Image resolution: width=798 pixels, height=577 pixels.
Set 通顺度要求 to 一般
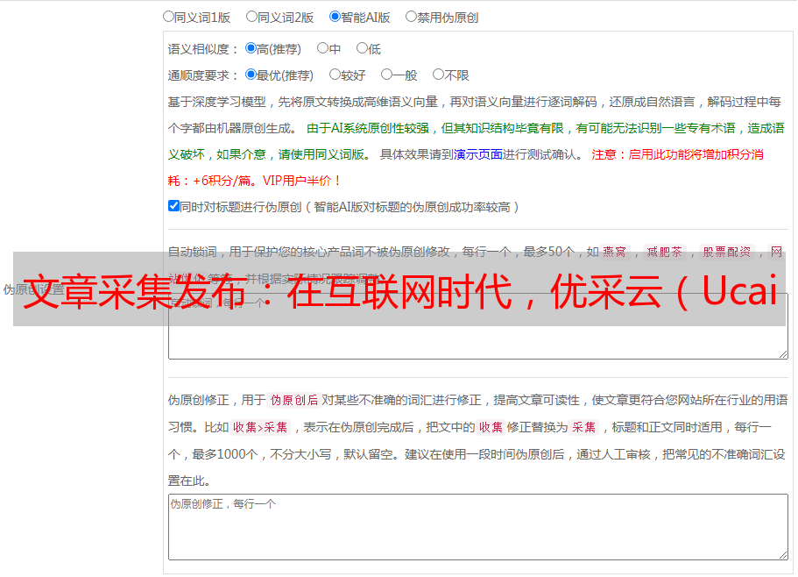point(387,75)
